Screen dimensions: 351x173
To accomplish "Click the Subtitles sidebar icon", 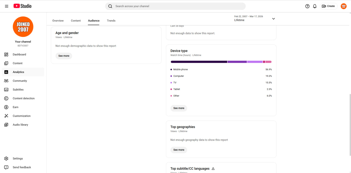I will 6,90.
